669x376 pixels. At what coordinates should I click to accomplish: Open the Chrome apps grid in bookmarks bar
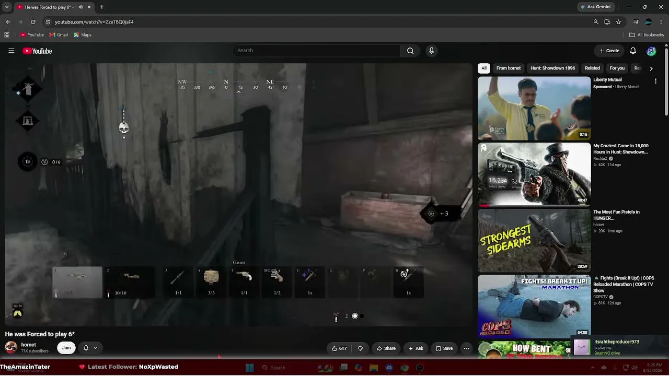tap(7, 35)
